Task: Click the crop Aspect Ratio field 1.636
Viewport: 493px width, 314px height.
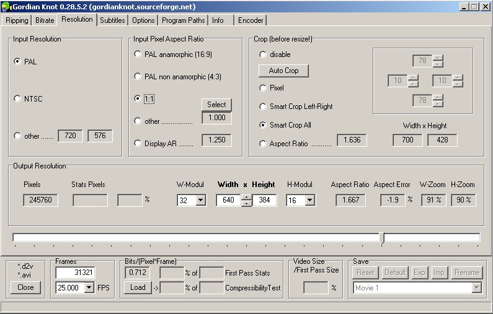Action: click(352, 140)
